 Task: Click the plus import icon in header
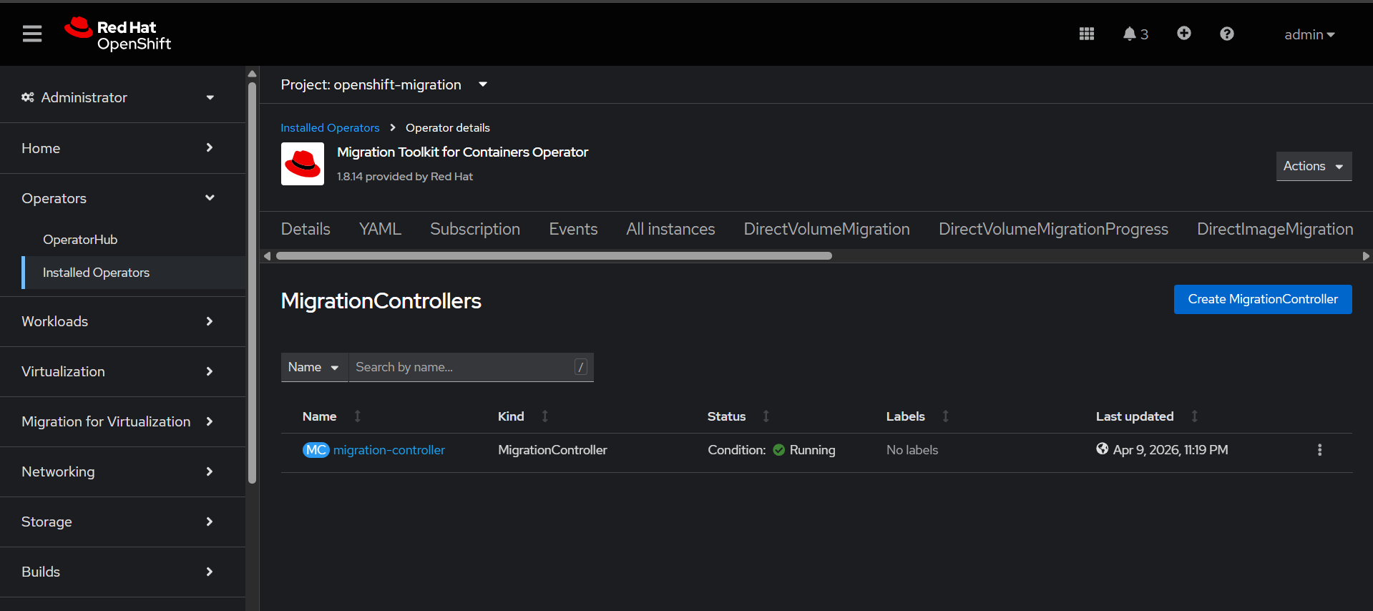click(1183, 34)
